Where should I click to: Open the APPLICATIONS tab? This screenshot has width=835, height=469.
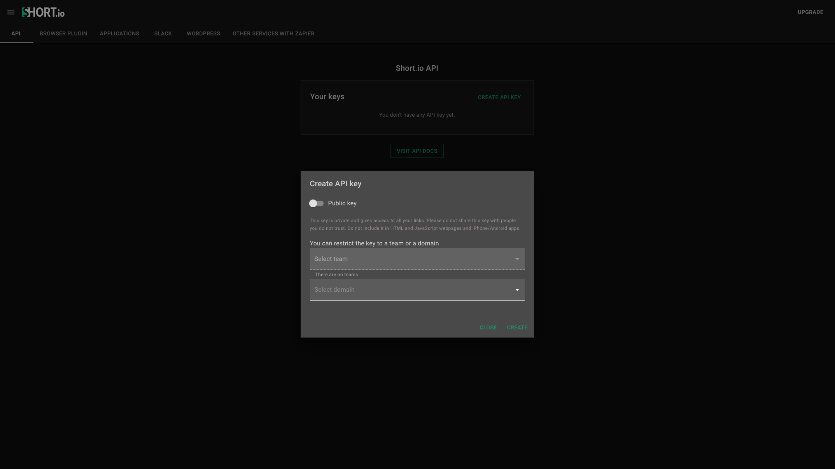[x=119, y=33]
